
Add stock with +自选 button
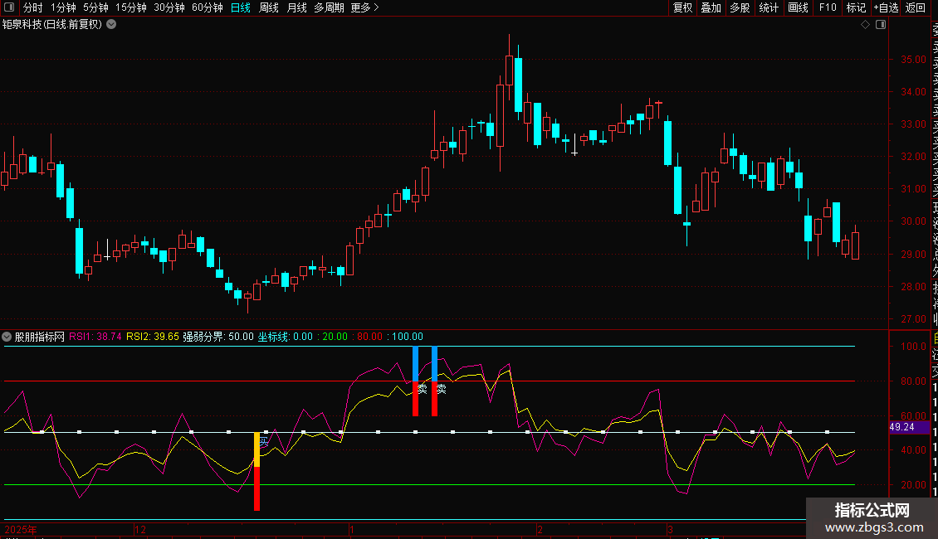click(x=886, y=7)
